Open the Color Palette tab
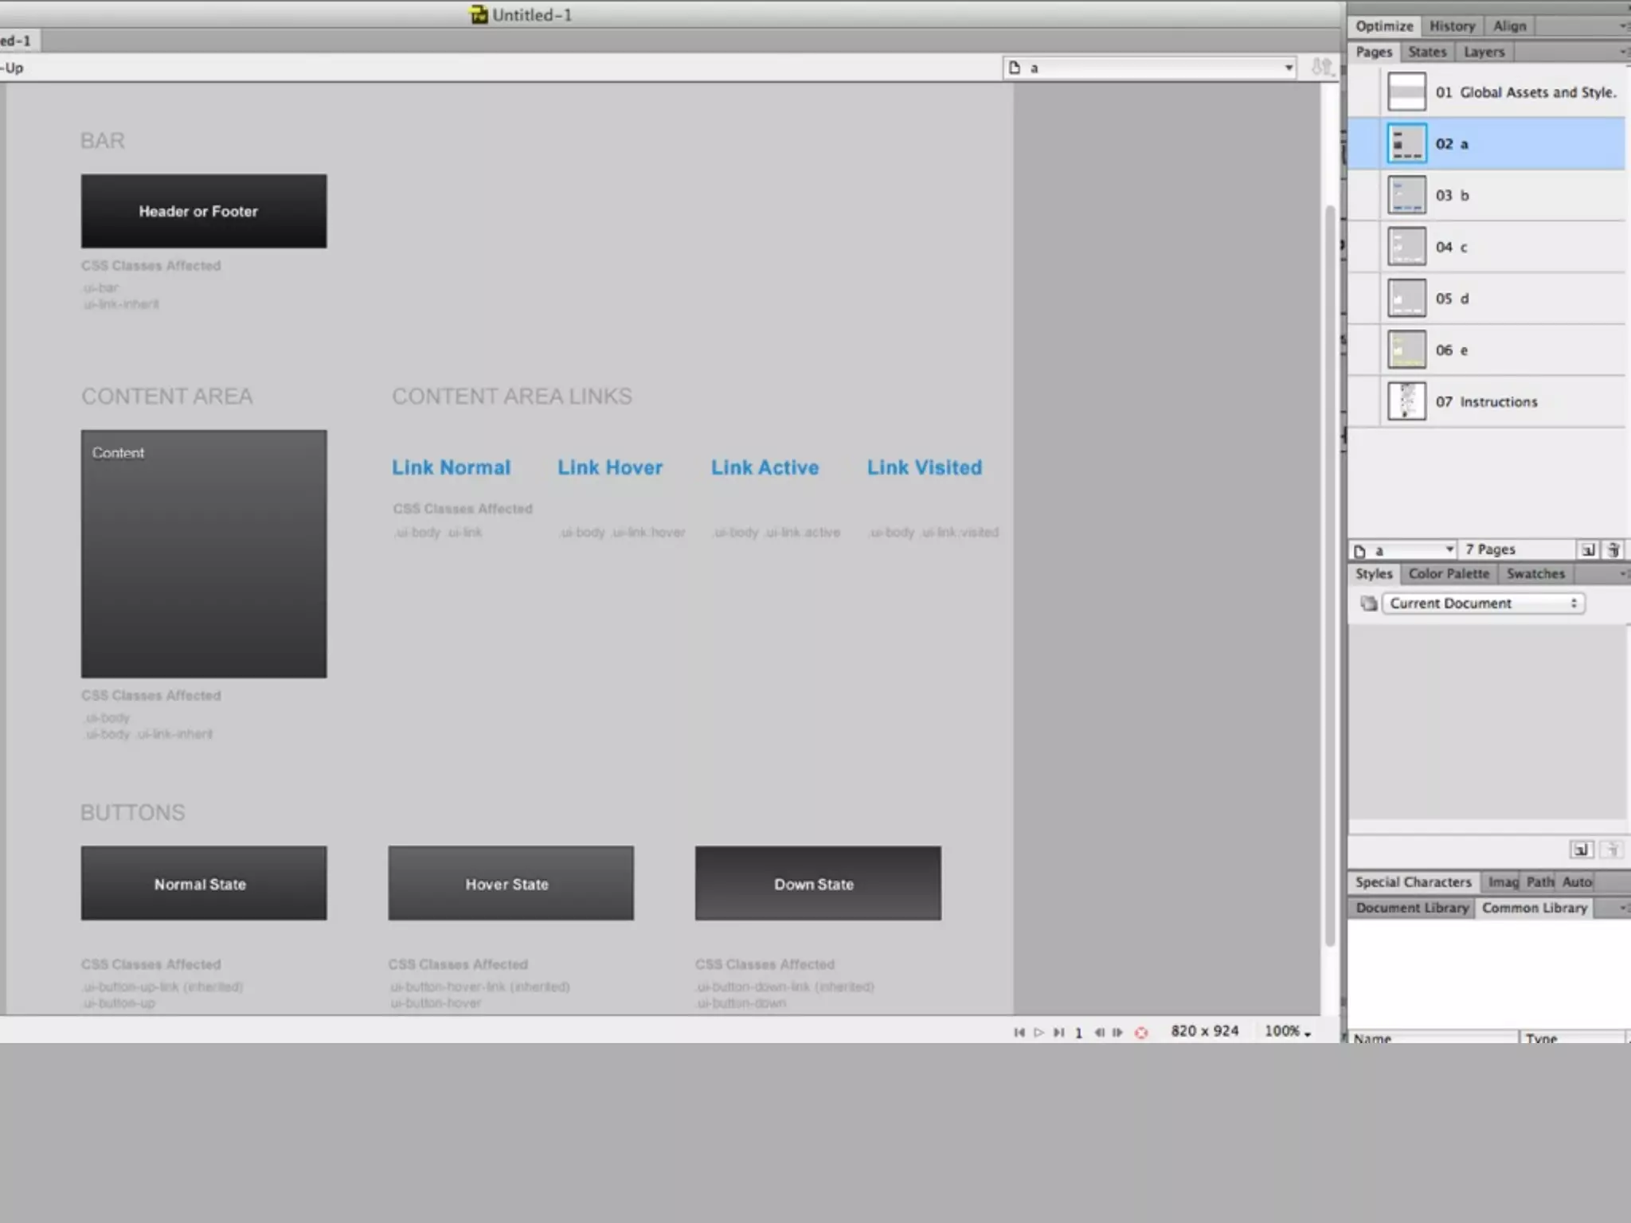 coord(1448,574)
